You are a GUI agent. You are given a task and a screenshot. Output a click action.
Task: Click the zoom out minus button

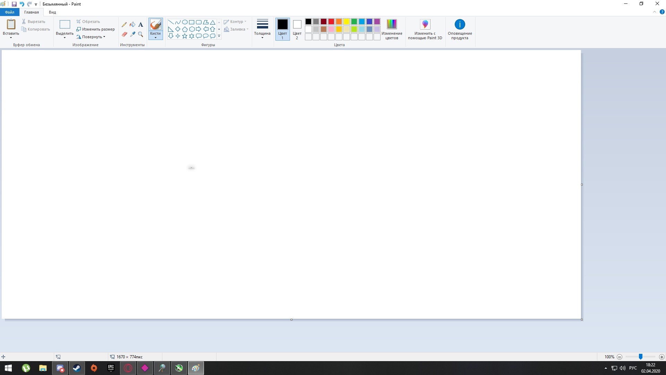[x=620, y=357]
